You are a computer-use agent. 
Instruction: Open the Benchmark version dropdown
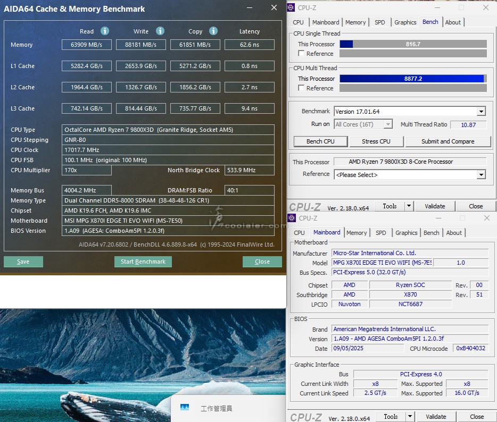click(481, 112)
